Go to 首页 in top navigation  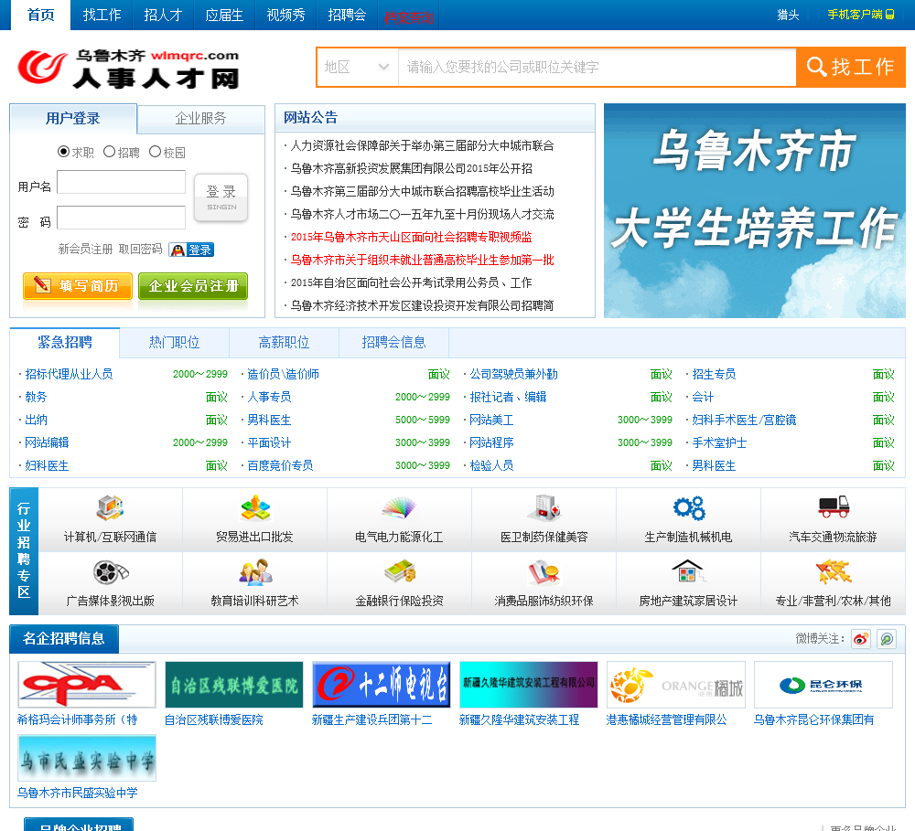coord(41,15)
